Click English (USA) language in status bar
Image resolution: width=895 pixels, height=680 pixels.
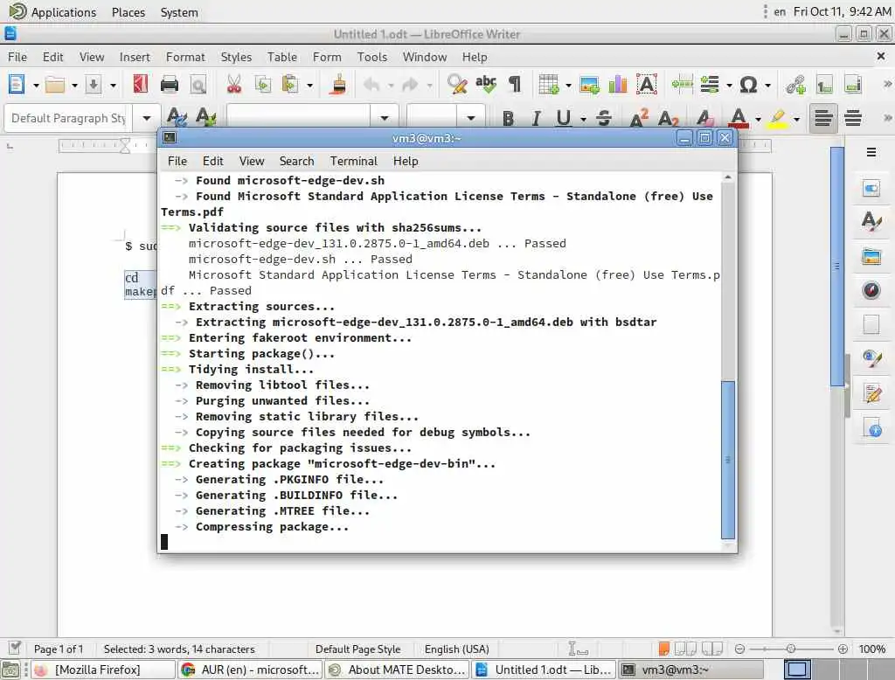pos(456,649)
